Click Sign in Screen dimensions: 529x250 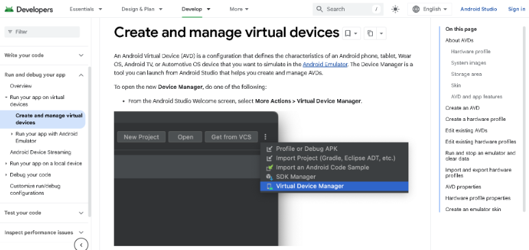click(517, 9)
